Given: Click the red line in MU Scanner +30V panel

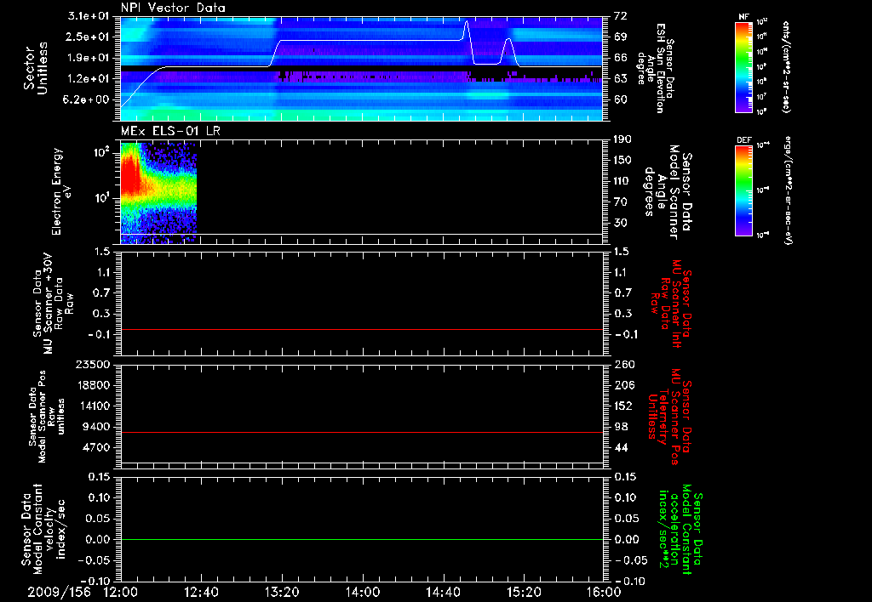Looking at the screenshot, I should [x=362, y=329].
